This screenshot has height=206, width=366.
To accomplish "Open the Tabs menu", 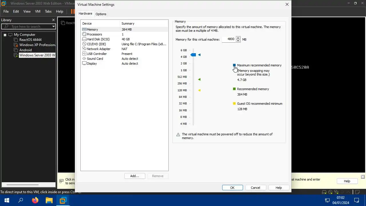I will point(48,11).
